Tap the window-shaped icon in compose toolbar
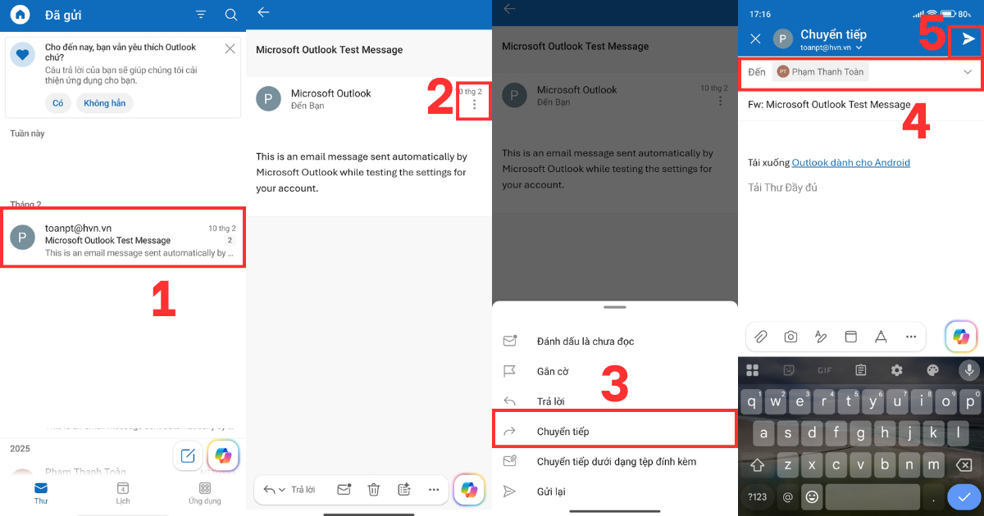This screenshot has height=516, width=984. (x=850, y=337)
